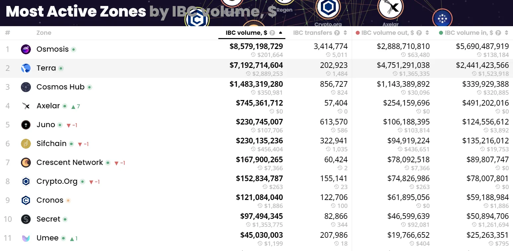Click Crypto.Org rank down indicator
Image resolution: width=513 pixels, height=251 pixels.
point(94,182)
